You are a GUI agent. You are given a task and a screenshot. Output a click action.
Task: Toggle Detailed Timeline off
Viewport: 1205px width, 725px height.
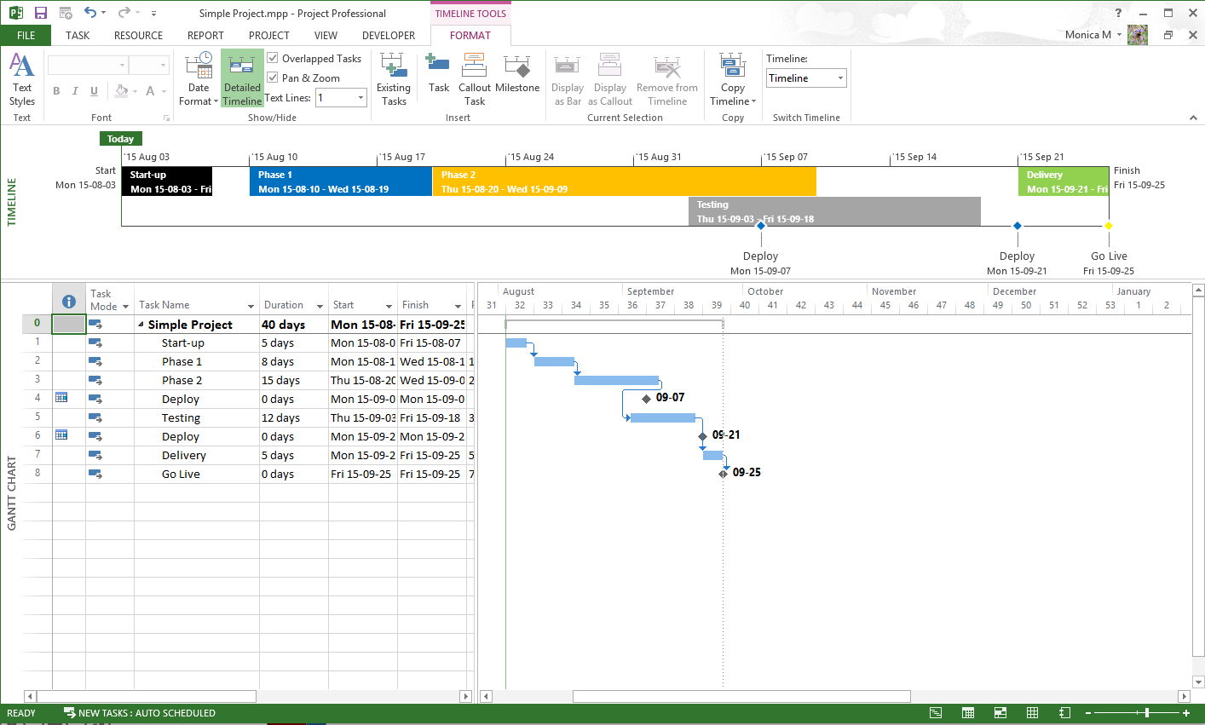tap(242, 77)
